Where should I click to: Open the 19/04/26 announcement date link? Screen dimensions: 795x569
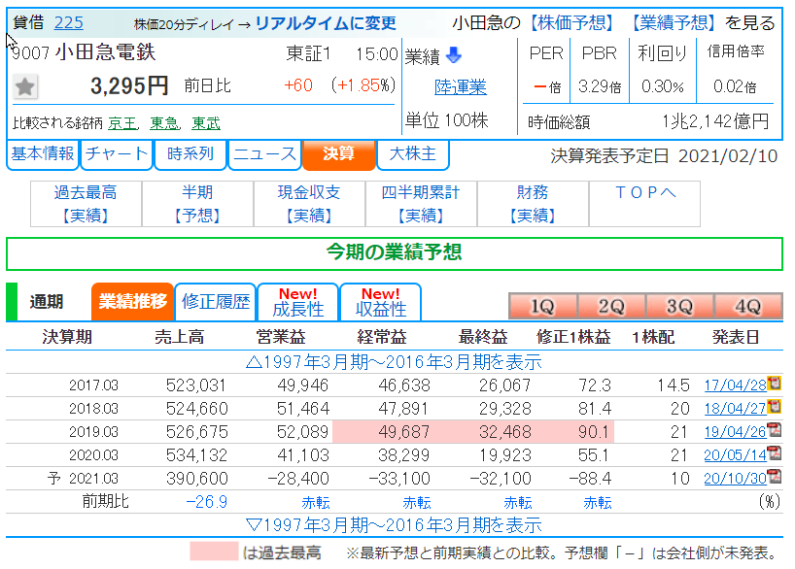click(735, 432)
